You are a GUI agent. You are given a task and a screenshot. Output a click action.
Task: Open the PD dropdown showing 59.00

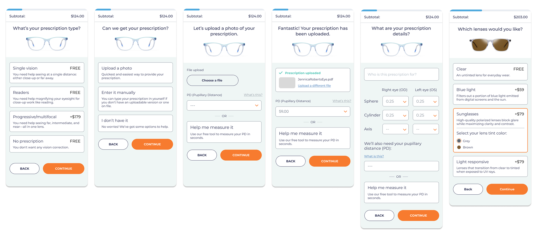click(313, 112)
